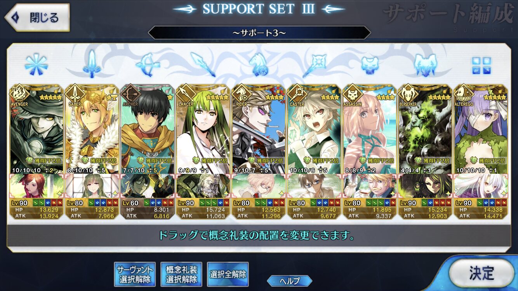
Task: Confirm with the 決定 button
Action: [x=481, y=273]
